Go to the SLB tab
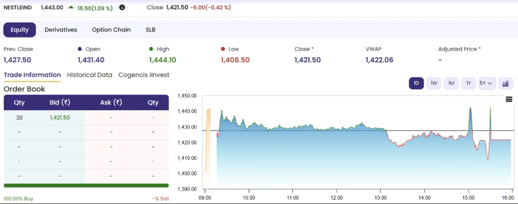 point(150,30)
